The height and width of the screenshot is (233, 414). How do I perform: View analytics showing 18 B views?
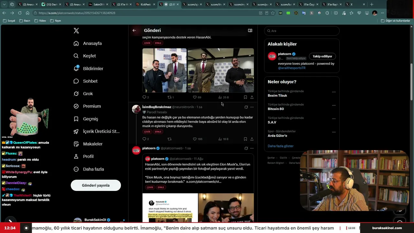tap(223, 139)
